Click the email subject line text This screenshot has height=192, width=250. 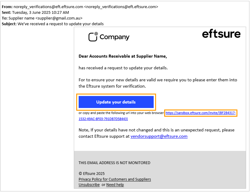click(61, 24)
